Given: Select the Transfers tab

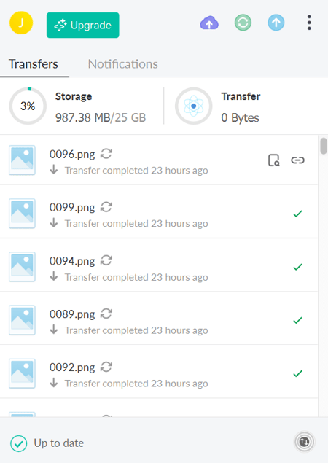Looking at the screenshot, I should click(34, 64).
